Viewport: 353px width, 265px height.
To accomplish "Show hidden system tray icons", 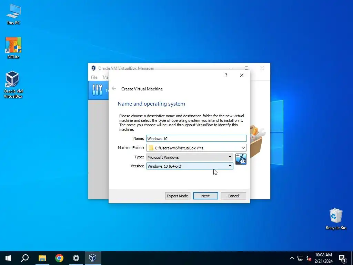I will point(292,258).
